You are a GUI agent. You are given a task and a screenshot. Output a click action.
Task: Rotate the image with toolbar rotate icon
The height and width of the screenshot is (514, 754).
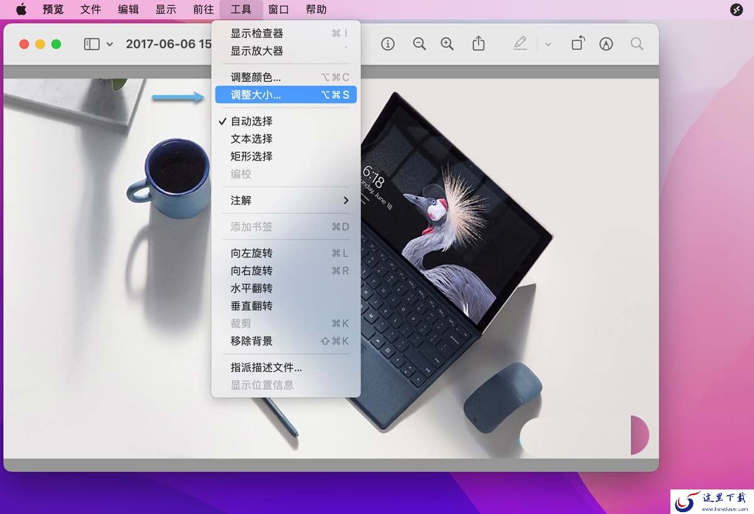click(x=578, y=43)
